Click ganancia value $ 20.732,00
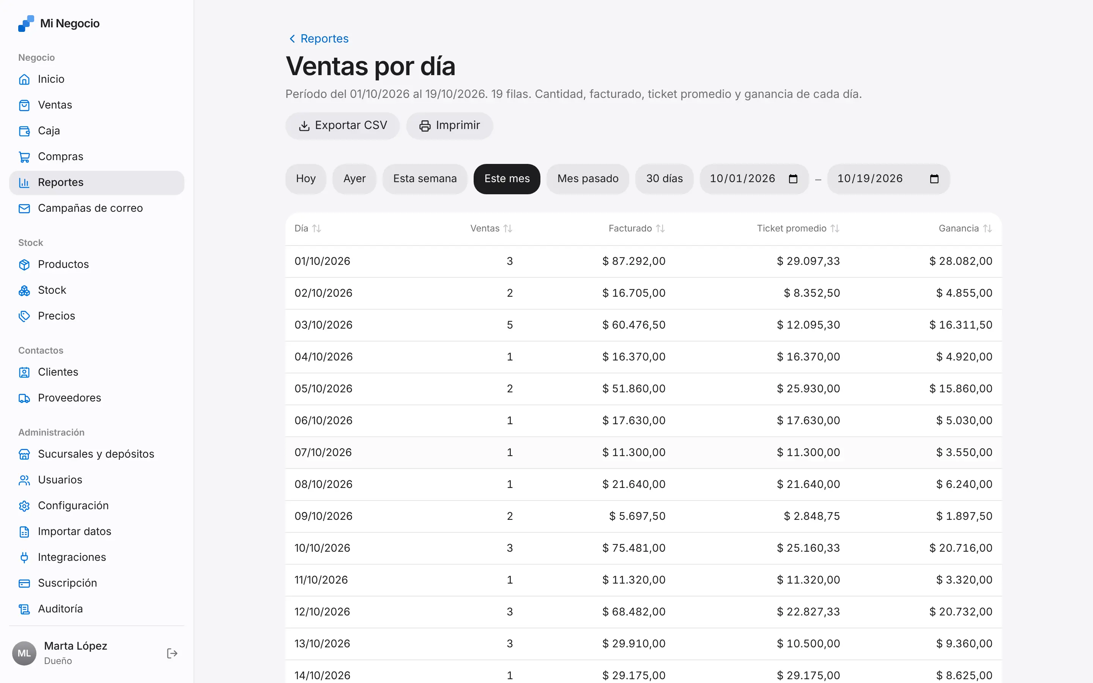The image size is (1093, 683). click(x=961, y=612)
